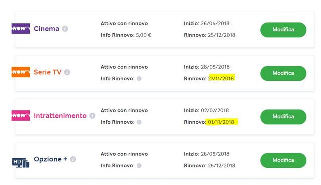Screen dimensions: 321x185
Task: Open info icon next to Intrattenimento title
Action: click(x=92, y=116)
